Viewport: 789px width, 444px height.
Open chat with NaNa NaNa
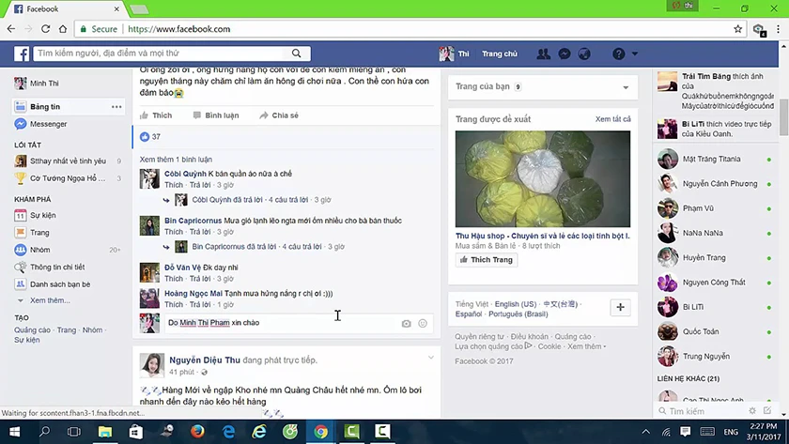(x=715, y=234)
